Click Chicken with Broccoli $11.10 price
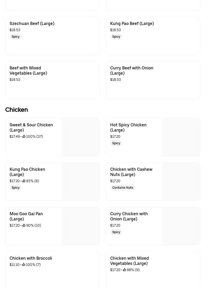This screenshot has height=288, width=209. pyautogui.click(x=15, y=265)
